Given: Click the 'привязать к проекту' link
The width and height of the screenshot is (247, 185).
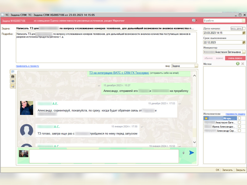Looking at the screenshot, I should pyautogui.click(x=27, y=66).
